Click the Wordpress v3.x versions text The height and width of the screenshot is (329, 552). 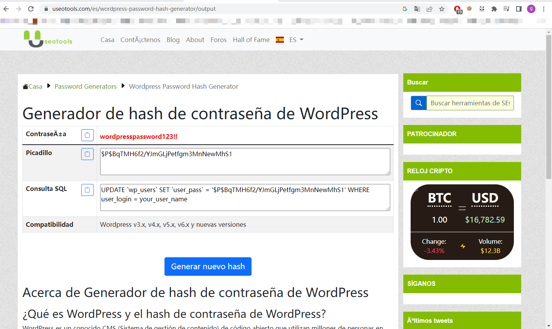(173, 224)
